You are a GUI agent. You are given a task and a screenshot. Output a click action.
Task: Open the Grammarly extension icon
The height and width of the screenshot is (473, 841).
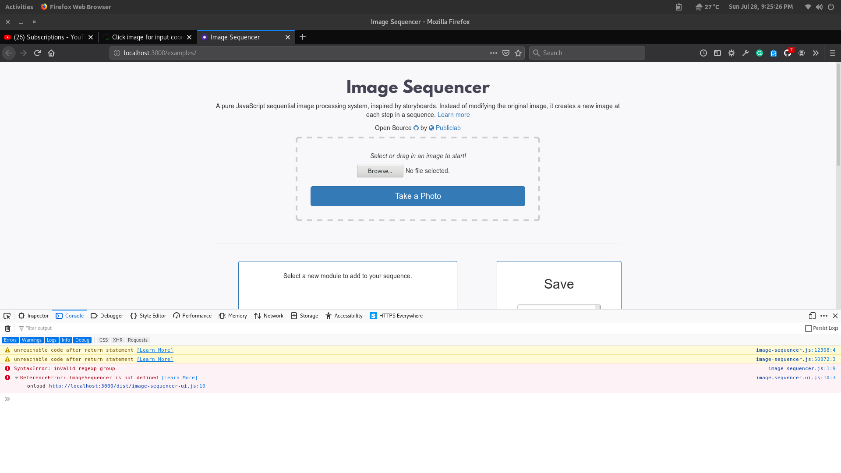tap(760, 53)
